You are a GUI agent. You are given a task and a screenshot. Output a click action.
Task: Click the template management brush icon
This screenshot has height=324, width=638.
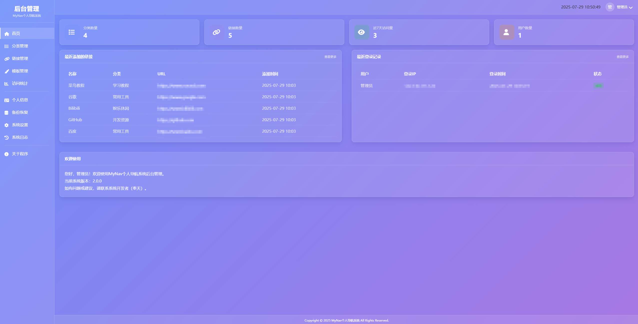tap(7, 71)
